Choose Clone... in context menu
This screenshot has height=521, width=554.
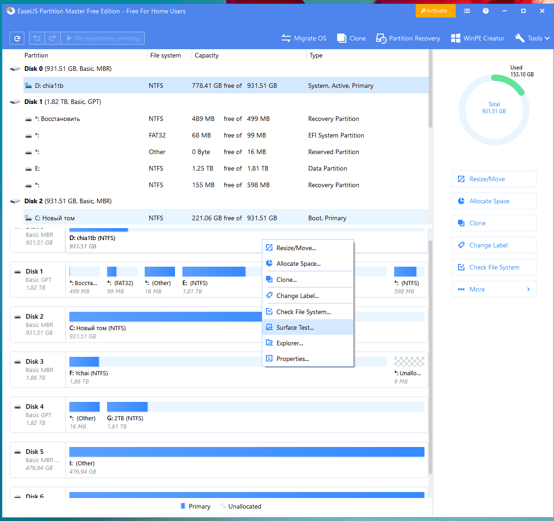pos(308,280)
